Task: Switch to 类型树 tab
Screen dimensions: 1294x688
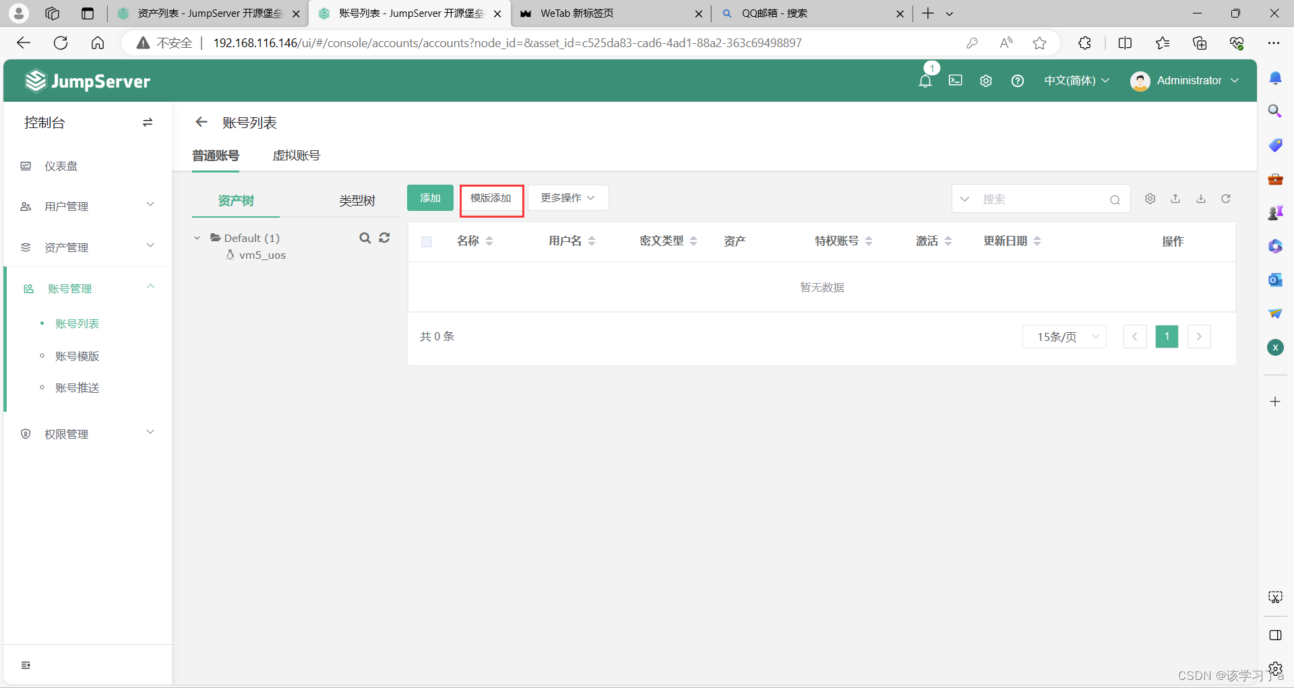Action: click(x=357, y=201)
